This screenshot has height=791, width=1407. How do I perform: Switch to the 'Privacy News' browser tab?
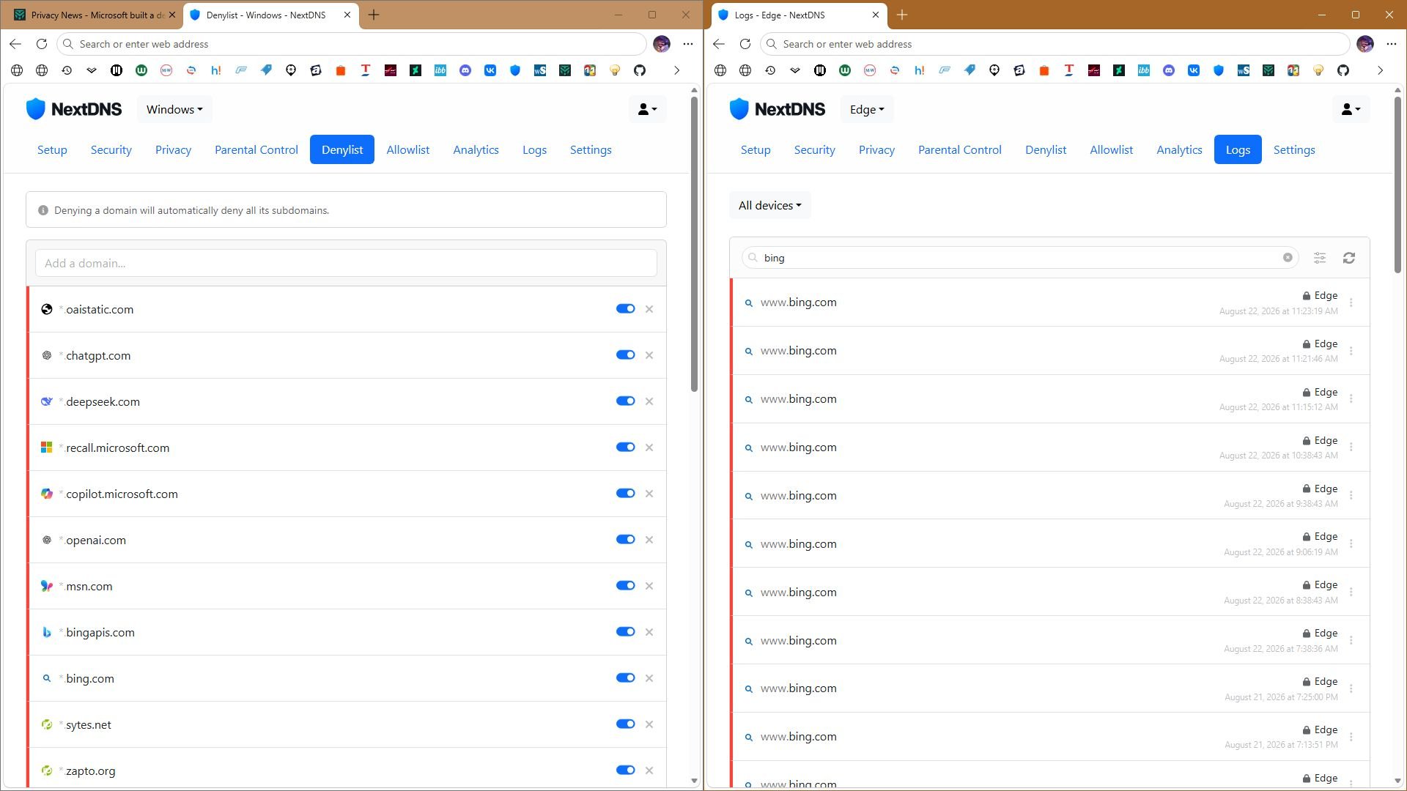coord(95,15)
